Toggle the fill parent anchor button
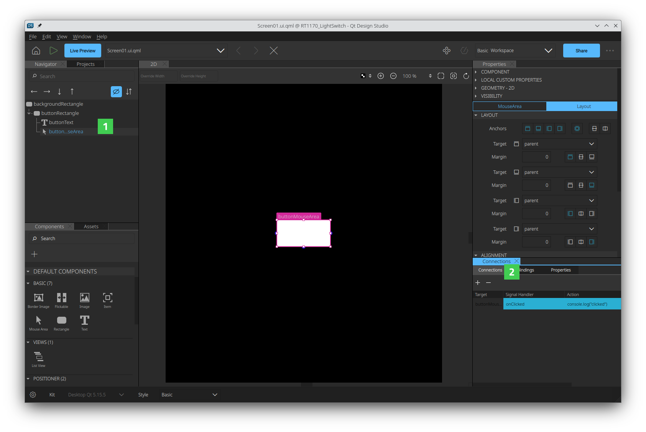The image size is (646, 432). click(x=577, y=129)
